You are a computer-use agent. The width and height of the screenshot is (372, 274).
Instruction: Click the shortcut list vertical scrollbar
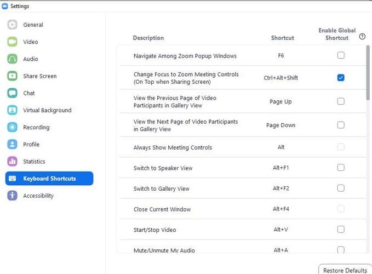[368, 72]
